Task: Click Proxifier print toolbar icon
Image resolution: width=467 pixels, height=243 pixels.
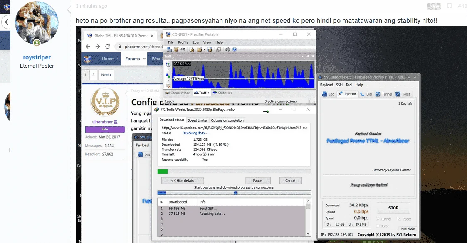Action: (x=228, y=49)
